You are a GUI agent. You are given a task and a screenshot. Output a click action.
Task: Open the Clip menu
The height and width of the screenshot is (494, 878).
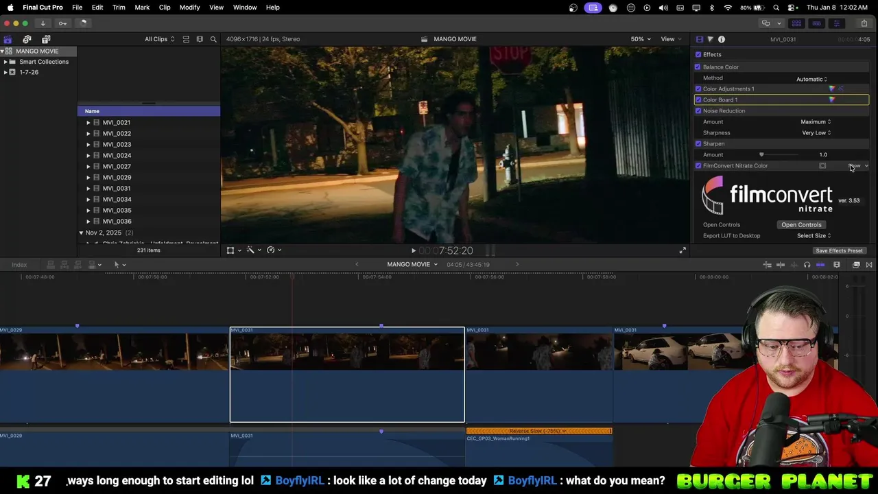(x=165, y=7)
